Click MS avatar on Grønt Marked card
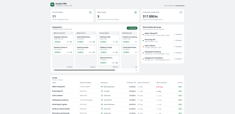The image size is (235, 114). click(x=94, y=42)
